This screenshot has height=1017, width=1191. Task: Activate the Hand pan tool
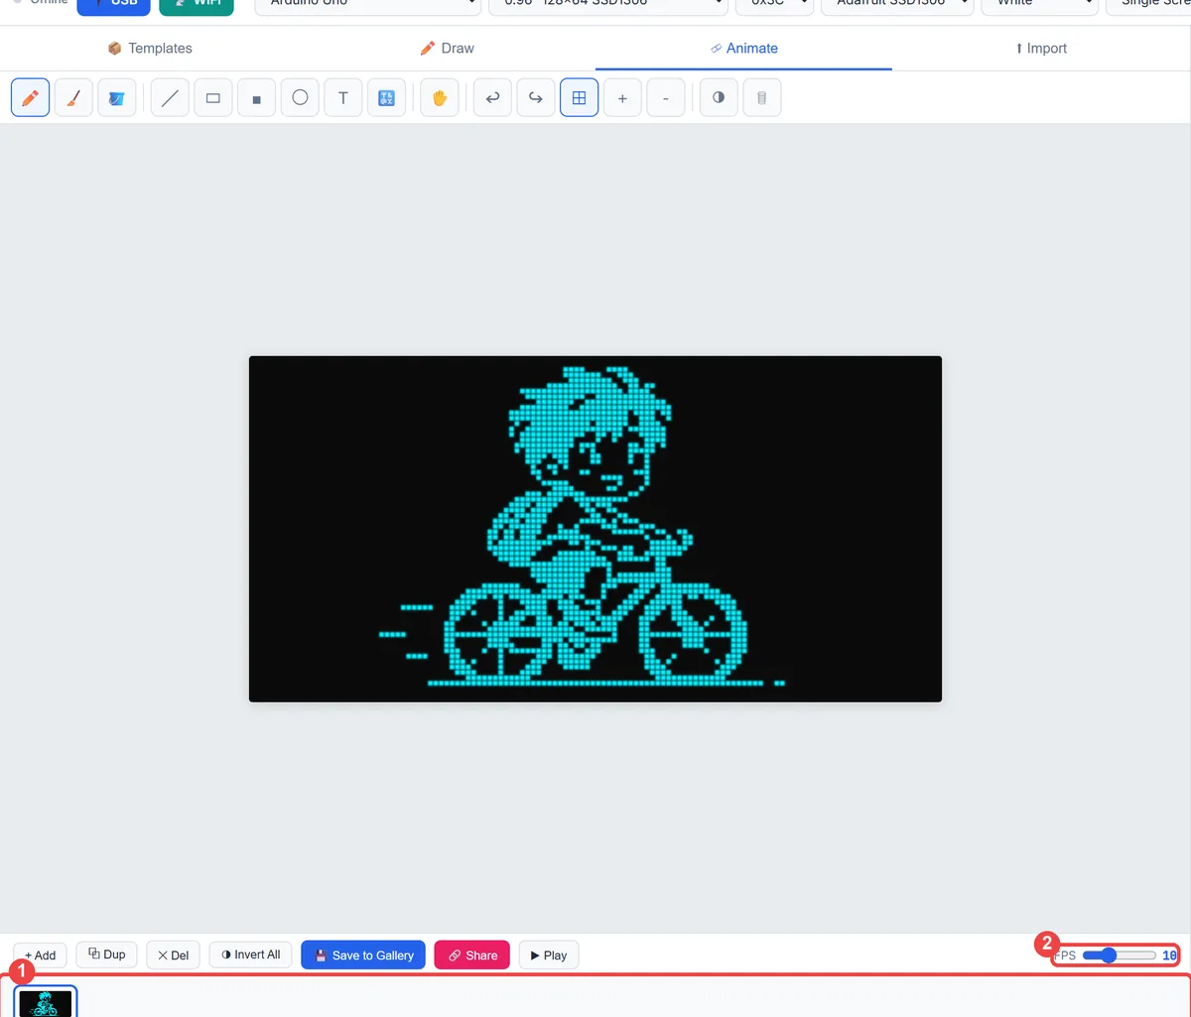click(440, 98)
